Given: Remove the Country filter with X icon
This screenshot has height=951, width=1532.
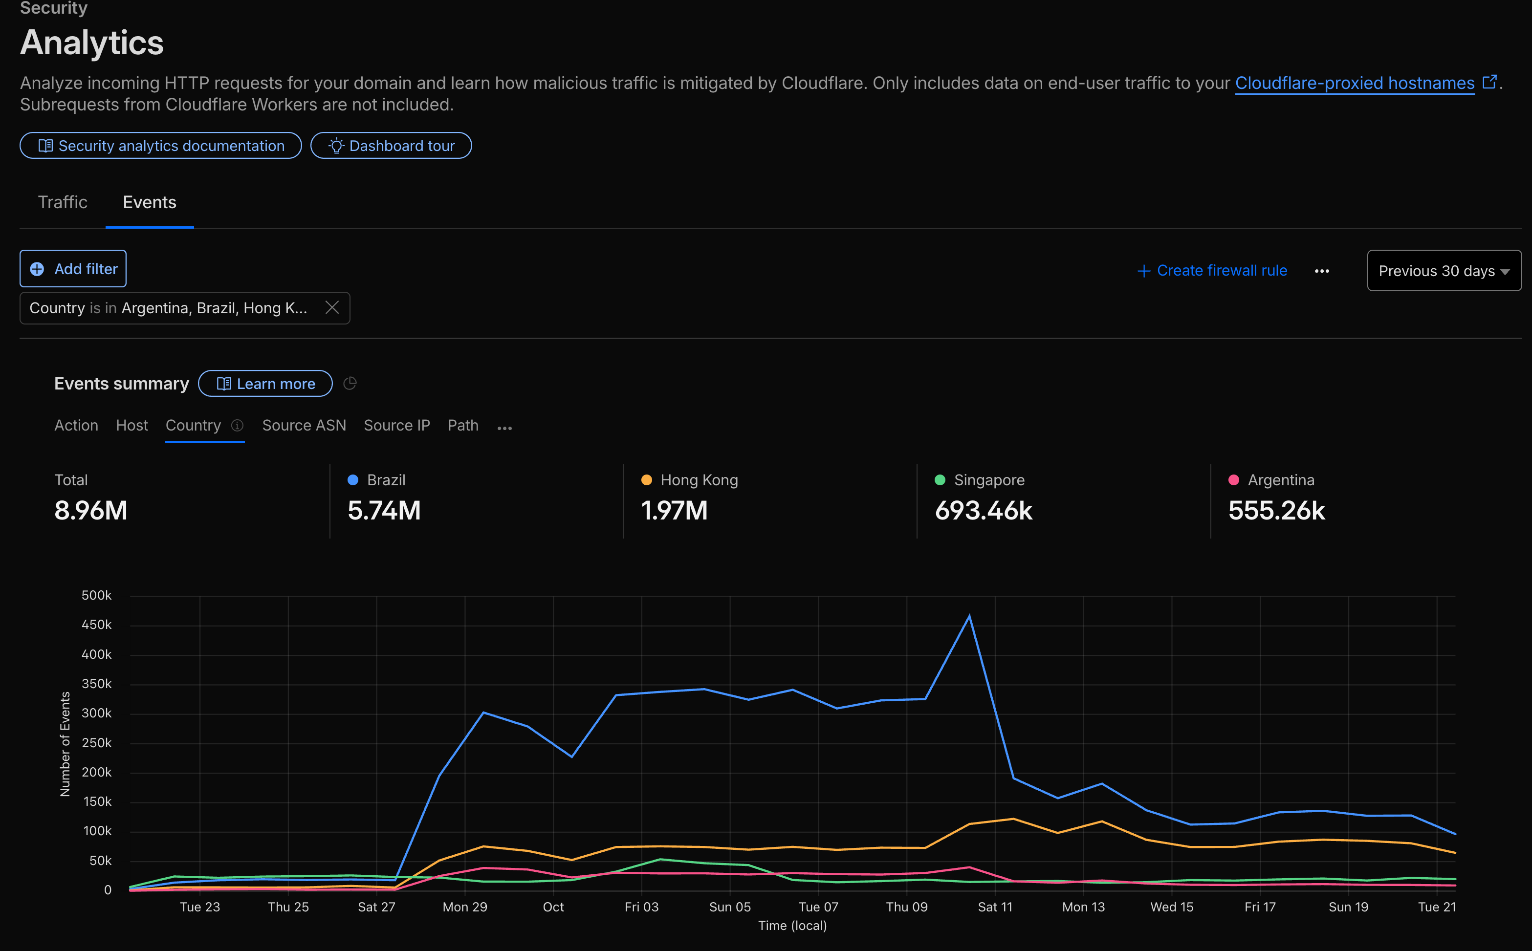Looking at the screenshot, I should click(332, 307).
